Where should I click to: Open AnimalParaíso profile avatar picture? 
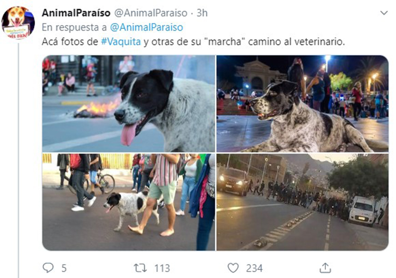(x=18, y=23)
